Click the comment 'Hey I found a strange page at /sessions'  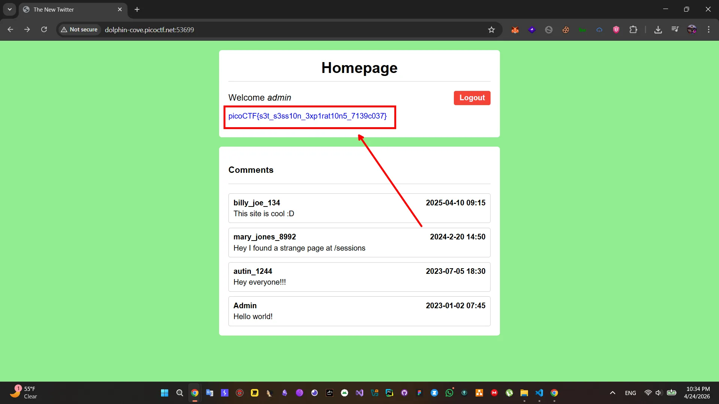[299, 248]
